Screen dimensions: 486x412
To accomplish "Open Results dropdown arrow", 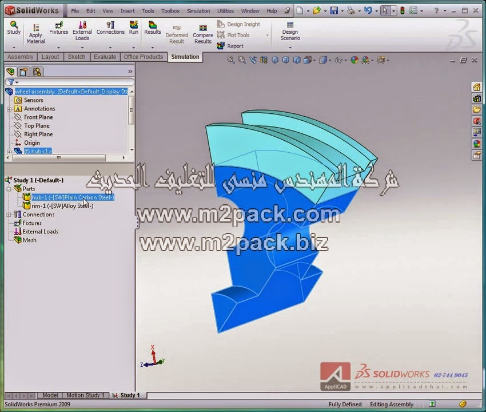I will [x=153, y=47].
